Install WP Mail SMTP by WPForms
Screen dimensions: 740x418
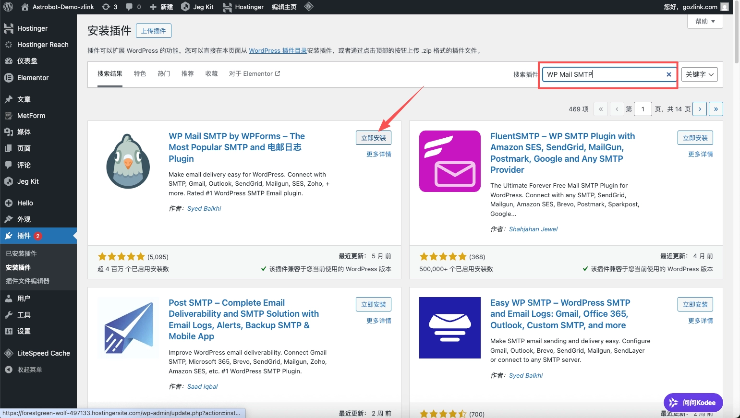(x=374, y=138)
